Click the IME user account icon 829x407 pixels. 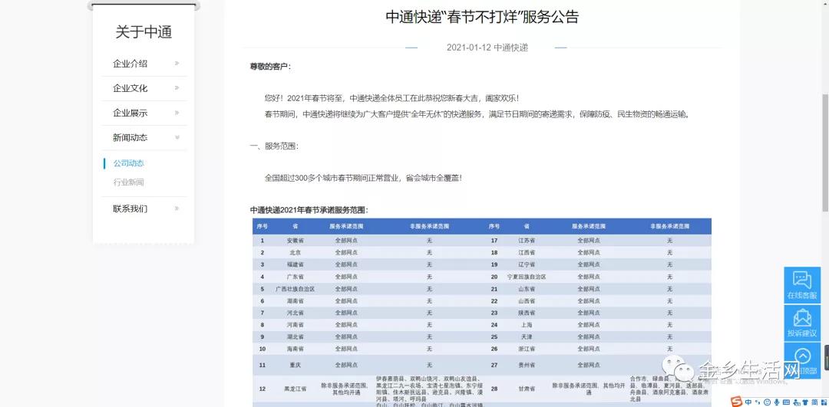tap(796, 402)
